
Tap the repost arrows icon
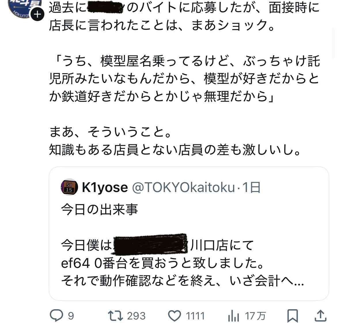[115, 316]
